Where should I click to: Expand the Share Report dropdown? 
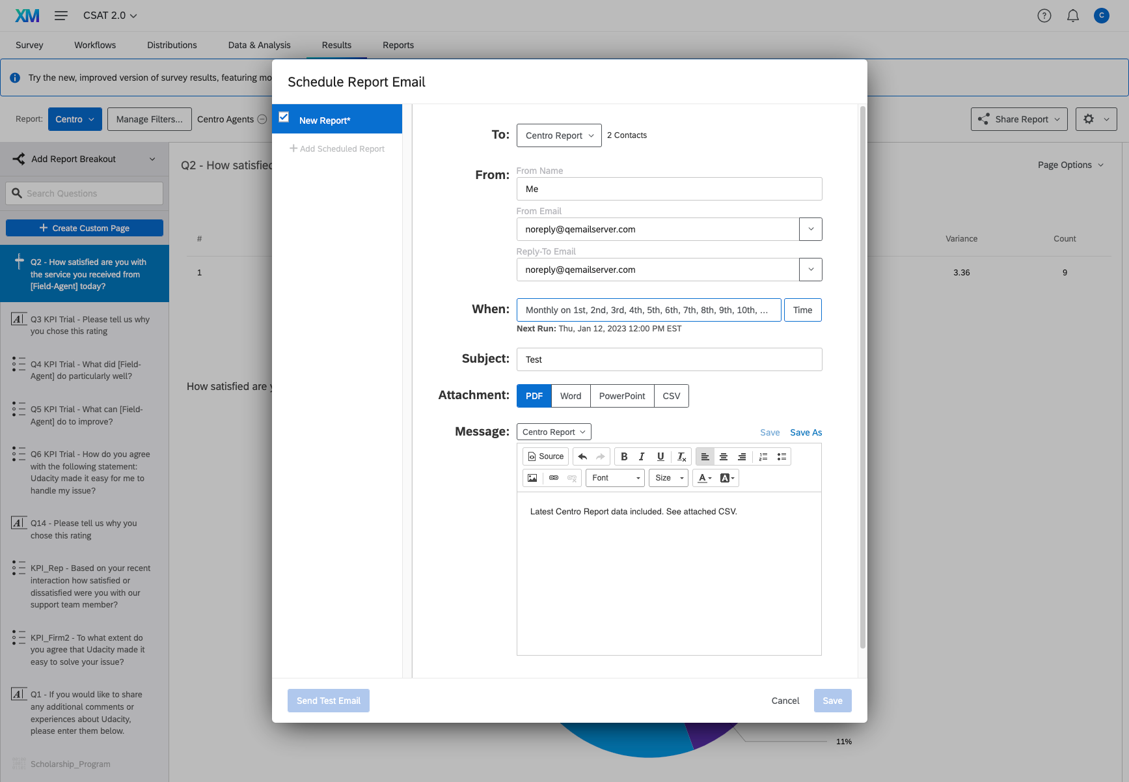pyautogui.click(x=1019, y=119)
